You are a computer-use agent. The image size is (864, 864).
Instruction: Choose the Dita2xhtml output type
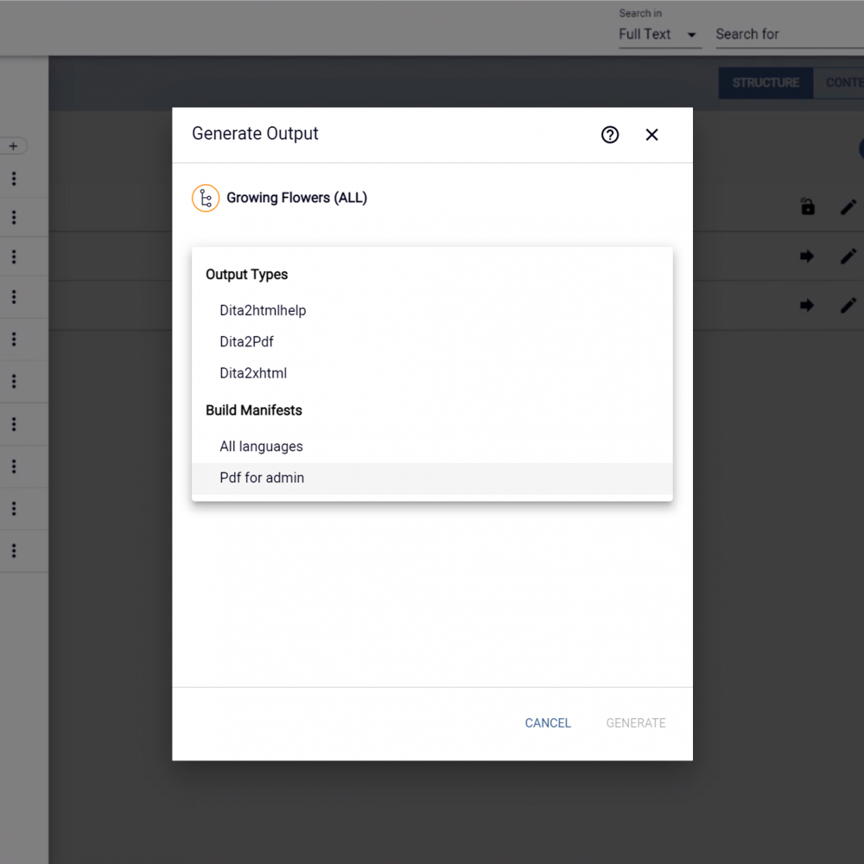click(432, 373)
